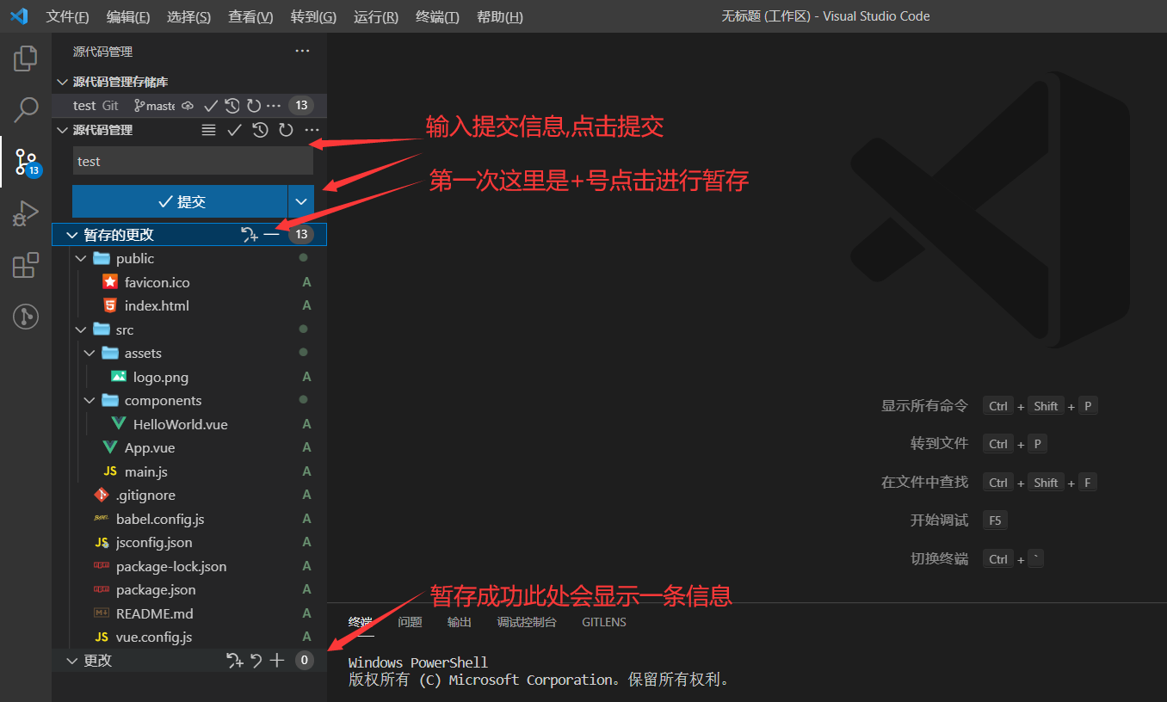
Task: Click stash icon in 暂存的更改 row
Action: [x=250, y=235]
